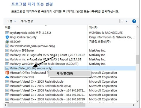Click KISSCAP program icon
This screenshot has width=141, height=108.
click(7, 42)
